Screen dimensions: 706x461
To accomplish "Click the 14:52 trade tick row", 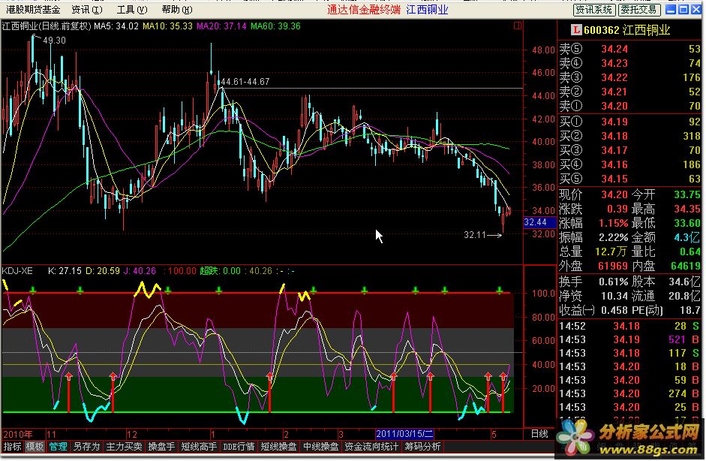I will pos(629,326).
